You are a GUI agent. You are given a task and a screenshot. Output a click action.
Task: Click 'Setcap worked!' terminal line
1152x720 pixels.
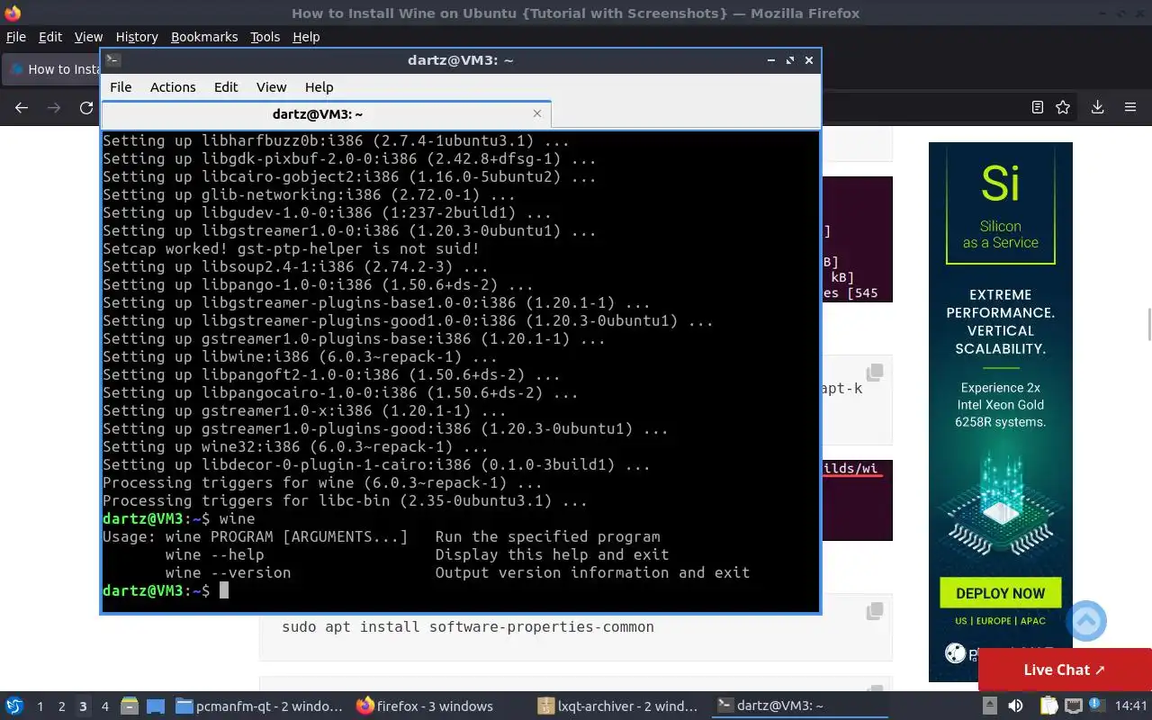[291, 248]
